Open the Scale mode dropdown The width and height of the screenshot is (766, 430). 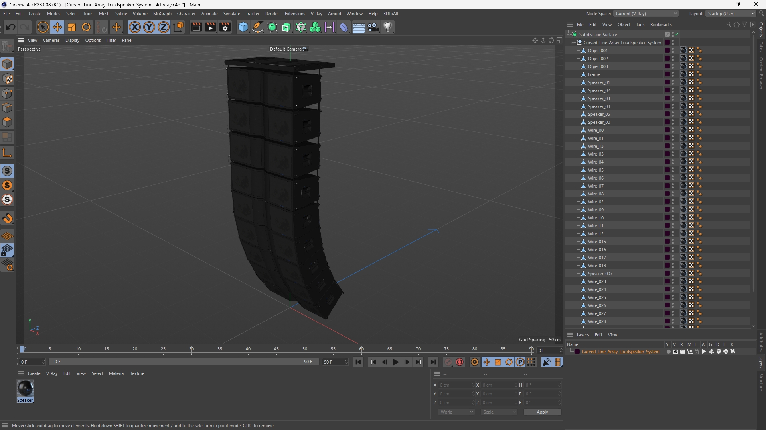pyautogui.click(x=499, y=412)
